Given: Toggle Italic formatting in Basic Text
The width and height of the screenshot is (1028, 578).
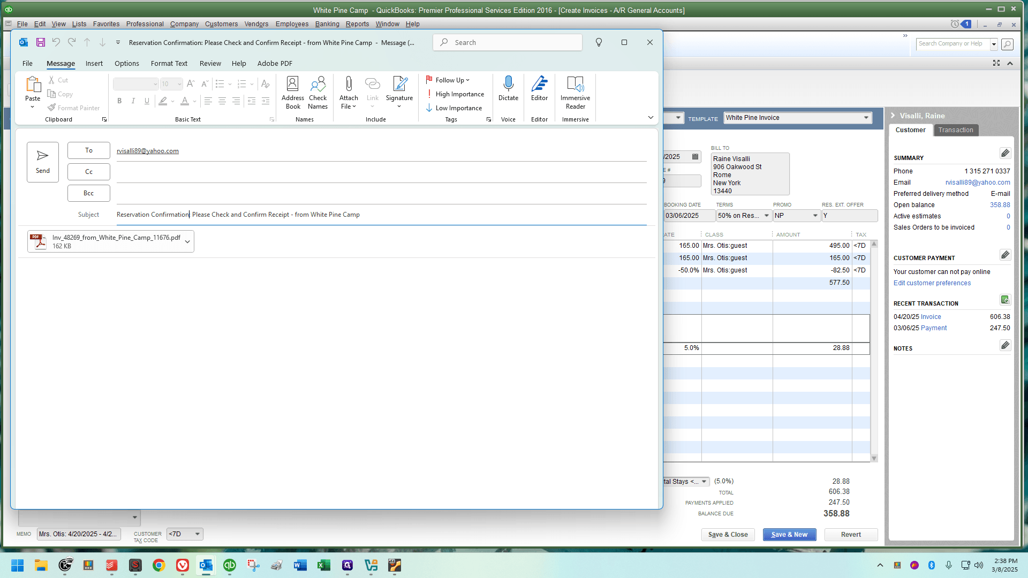Looking at the screenshot, I should [133, 101].
